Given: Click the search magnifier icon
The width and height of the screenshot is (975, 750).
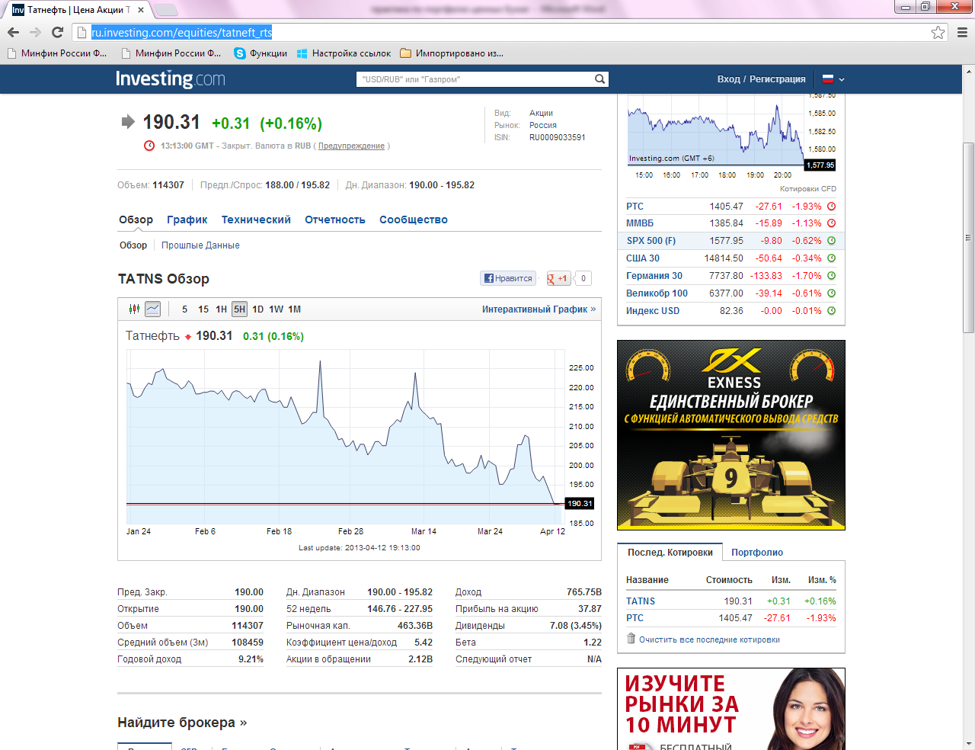Looking at the screenshot, I should tap(600, 79).
